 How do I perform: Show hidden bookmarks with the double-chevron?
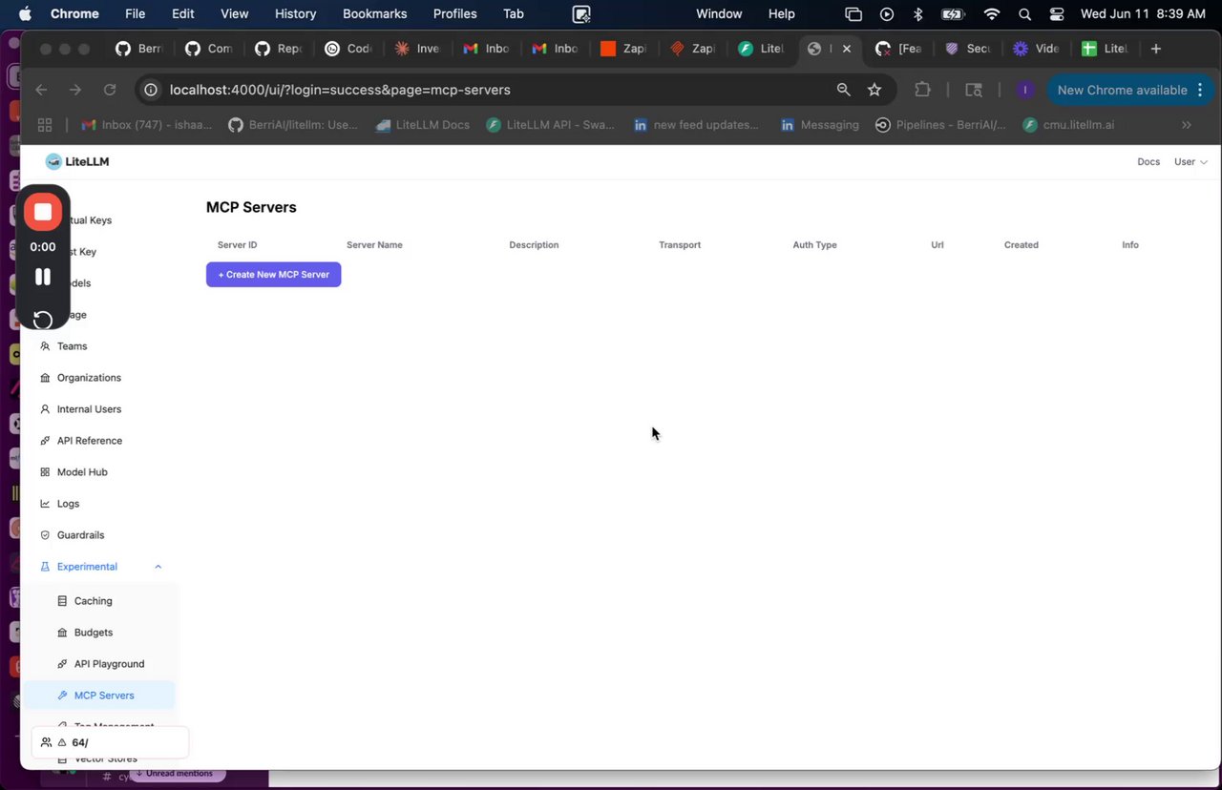(1187, 125)
